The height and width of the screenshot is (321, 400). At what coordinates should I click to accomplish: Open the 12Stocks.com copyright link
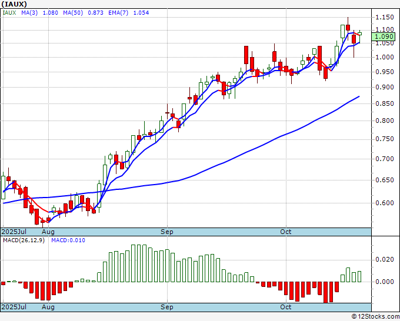click(x=375, y=316)
